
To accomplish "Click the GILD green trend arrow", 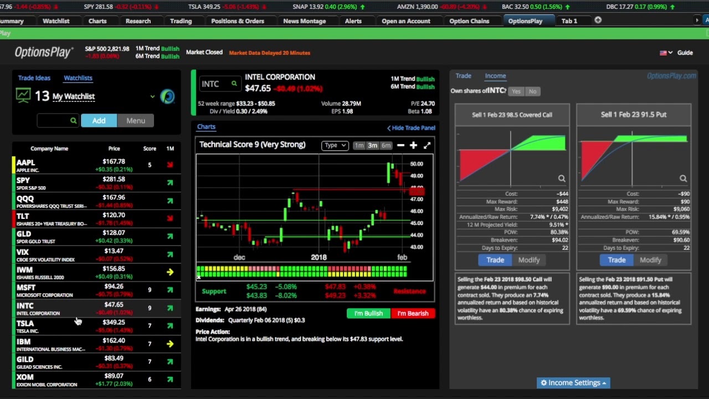I will tap(170, 362).
